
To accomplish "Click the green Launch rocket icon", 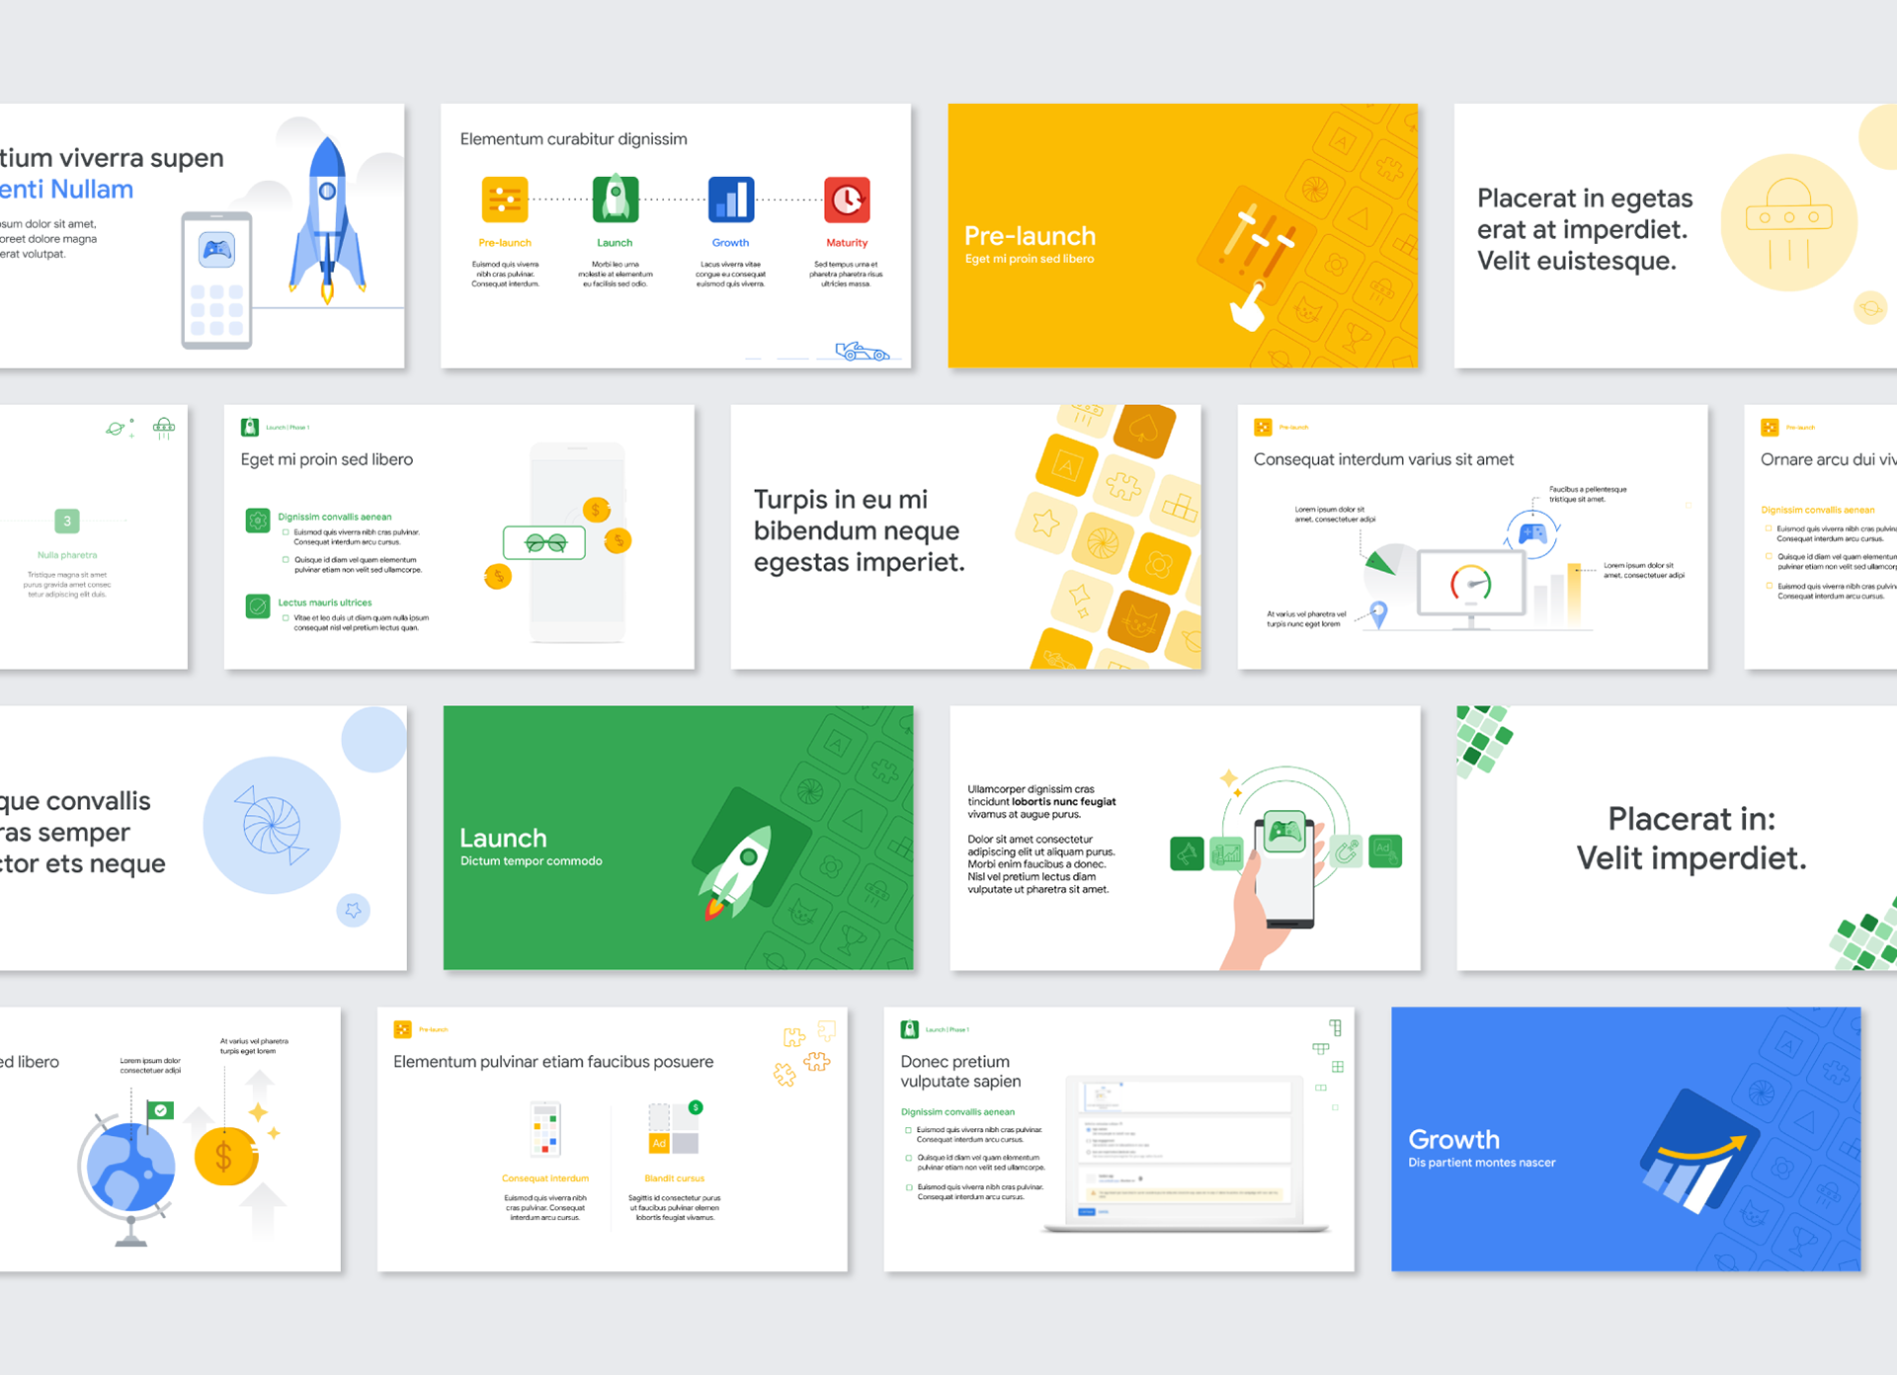I will 615,200.
